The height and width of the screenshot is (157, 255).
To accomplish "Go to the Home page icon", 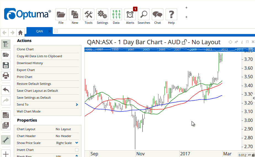I will click(20, 33).
